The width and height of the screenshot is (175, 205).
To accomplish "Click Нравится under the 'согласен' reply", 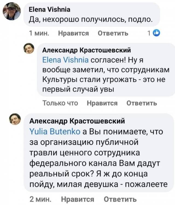I will (x=102, y=103).
